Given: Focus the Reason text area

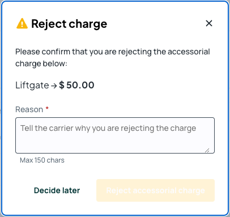Looking at the screenshot, I should pyautogui.click(x=115, y=135).
